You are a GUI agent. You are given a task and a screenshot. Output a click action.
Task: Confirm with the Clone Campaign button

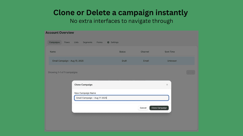pos(159,108)
